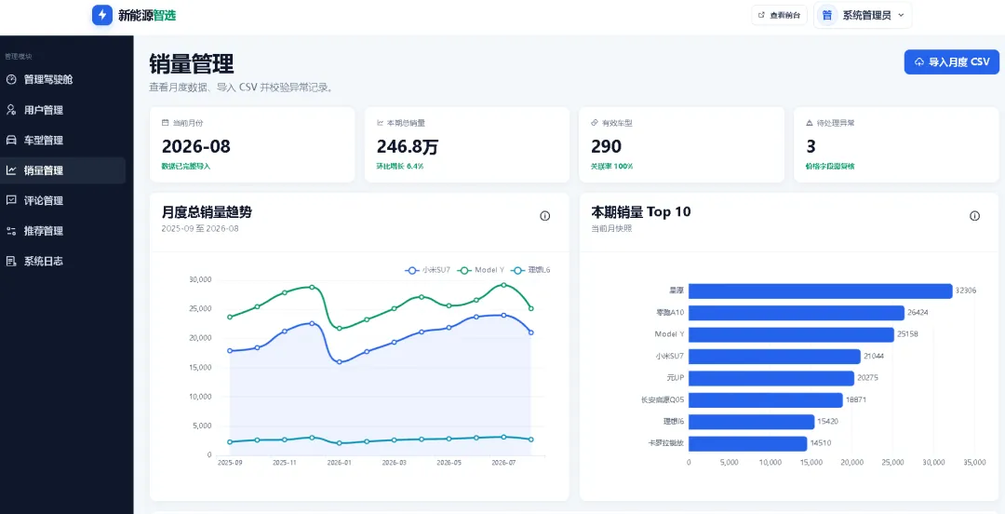Click the lightning bolt logo icon
Image resolution: width=1005 pixels, height=514 pixels.
(x=102, y=15)
